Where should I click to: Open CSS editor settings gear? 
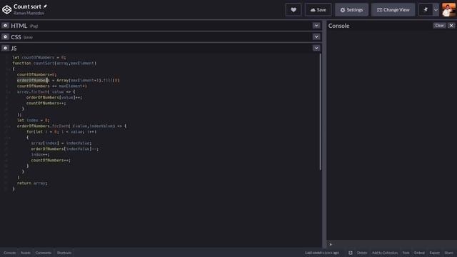5,37
